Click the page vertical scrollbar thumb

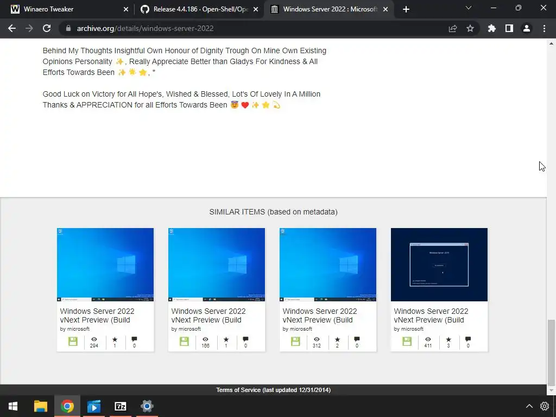[x=552, y=352]
